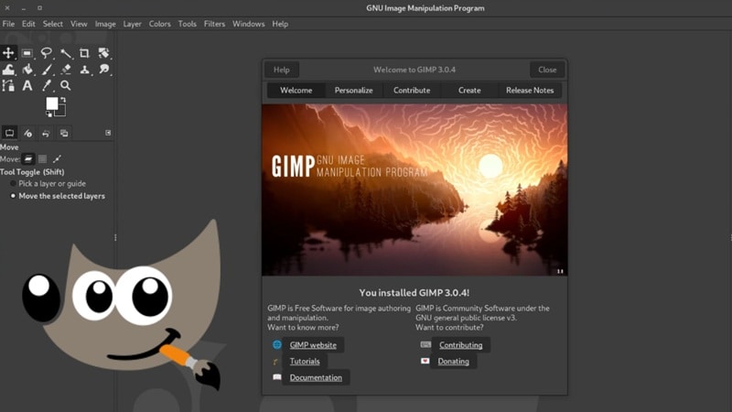The width and height of the screenshot is (732, 412).
Task: Open the Filters menu
Action: (214, 24)
